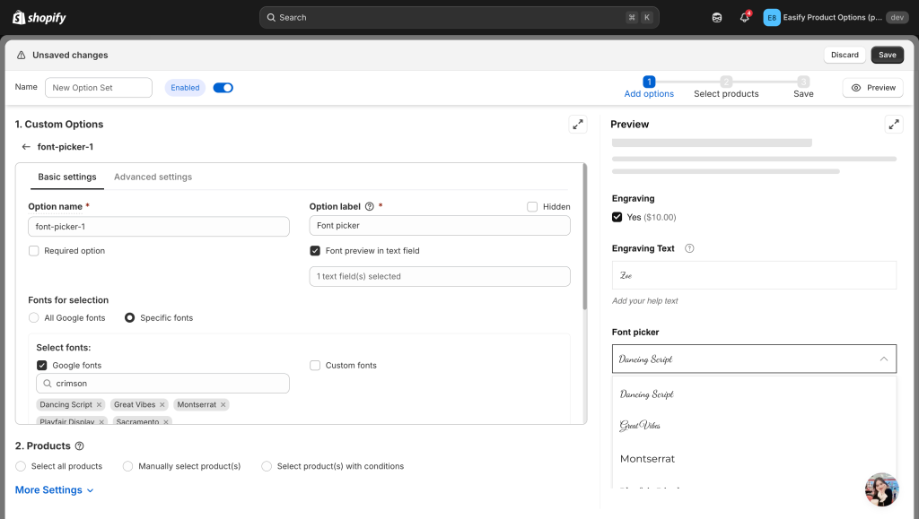Click the Save button
This screenshot has width=919, height=519.
[887, 55]
